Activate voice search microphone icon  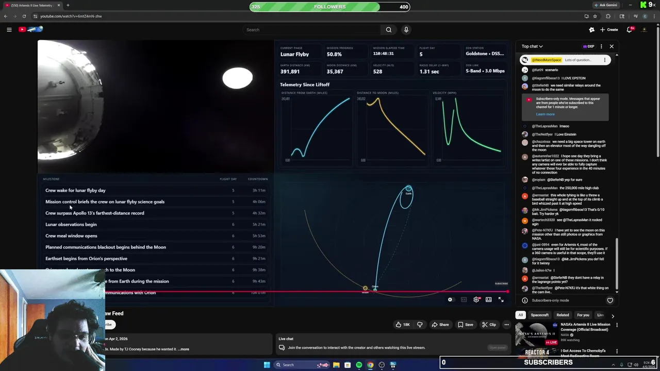coord(406,30)
